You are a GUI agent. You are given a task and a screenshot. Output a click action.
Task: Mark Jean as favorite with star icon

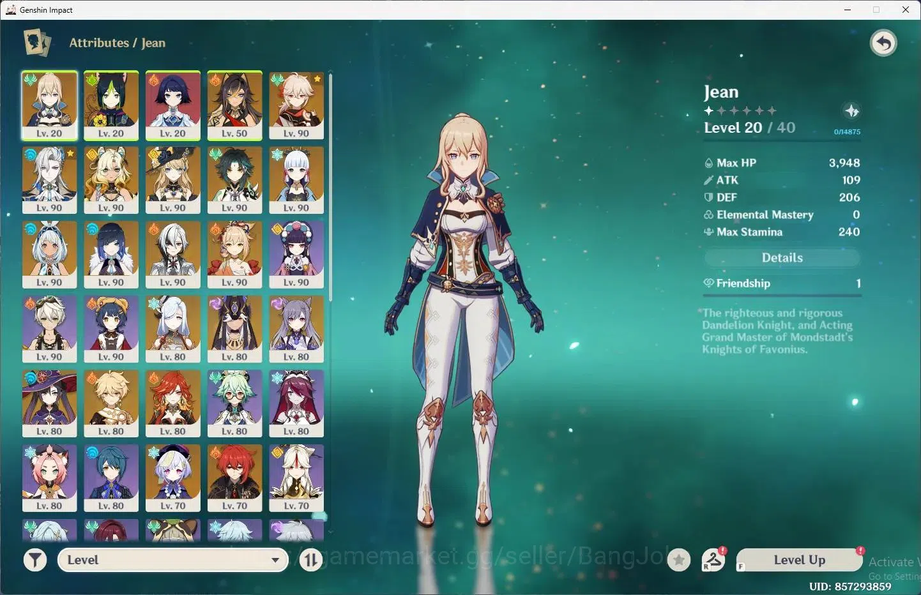(679, 561)
